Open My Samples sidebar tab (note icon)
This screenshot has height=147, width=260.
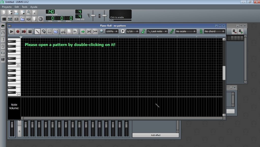tap(3, 39)
